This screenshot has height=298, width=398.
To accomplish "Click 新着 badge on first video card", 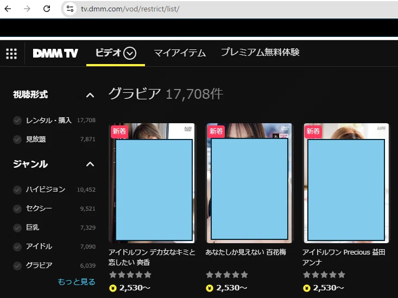I will (x=119, y=131).
